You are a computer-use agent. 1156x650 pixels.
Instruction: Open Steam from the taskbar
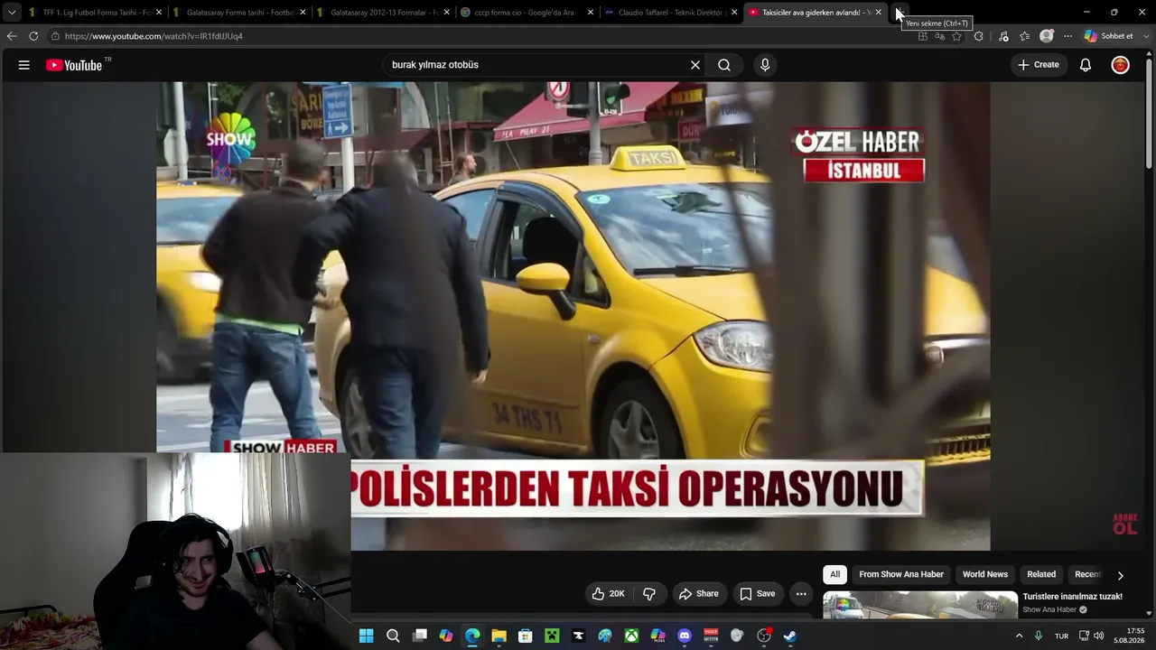(x=790, y=636)
